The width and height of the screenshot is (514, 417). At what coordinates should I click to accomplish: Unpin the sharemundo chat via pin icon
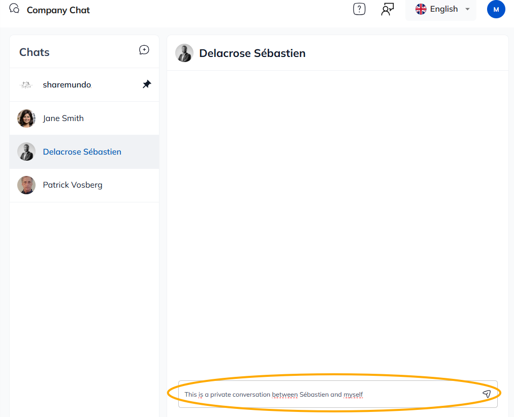click(147, 84)
